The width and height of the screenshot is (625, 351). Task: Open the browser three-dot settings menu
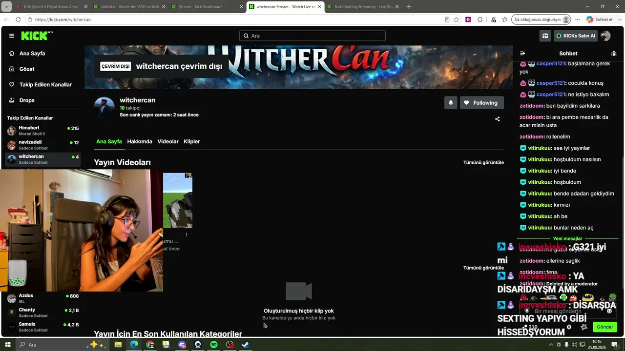(x=577, y=19)
